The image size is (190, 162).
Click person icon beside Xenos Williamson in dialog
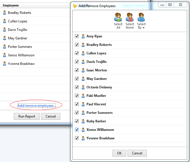(83, 130)
